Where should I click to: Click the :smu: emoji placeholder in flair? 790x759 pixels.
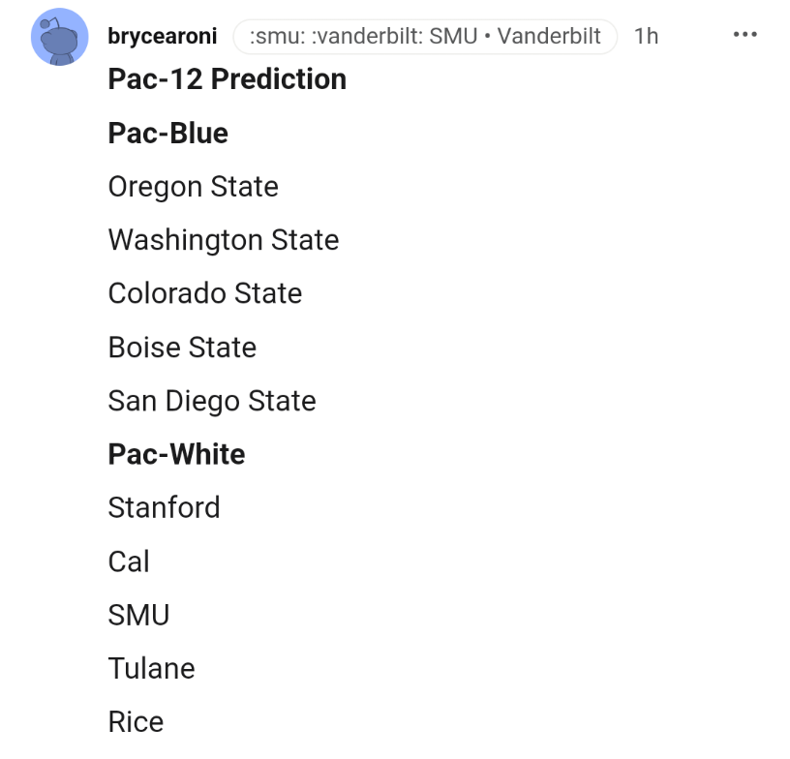point(278,36)
